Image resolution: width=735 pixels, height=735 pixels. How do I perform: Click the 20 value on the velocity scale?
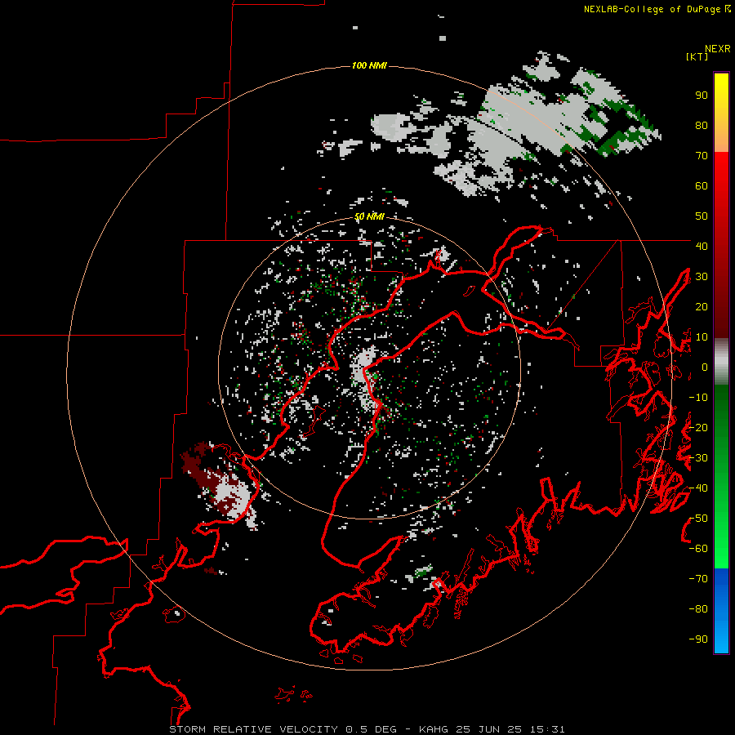[x=702, y=307]
